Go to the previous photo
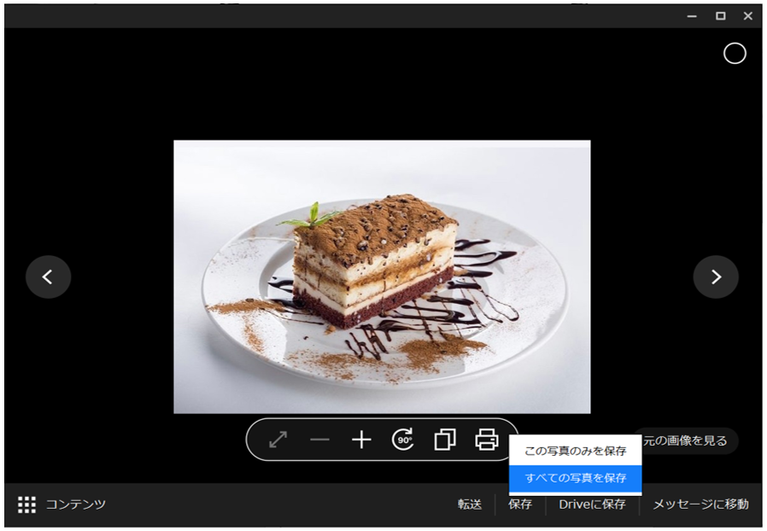This screenshot has height=531, width=767. 48,277
